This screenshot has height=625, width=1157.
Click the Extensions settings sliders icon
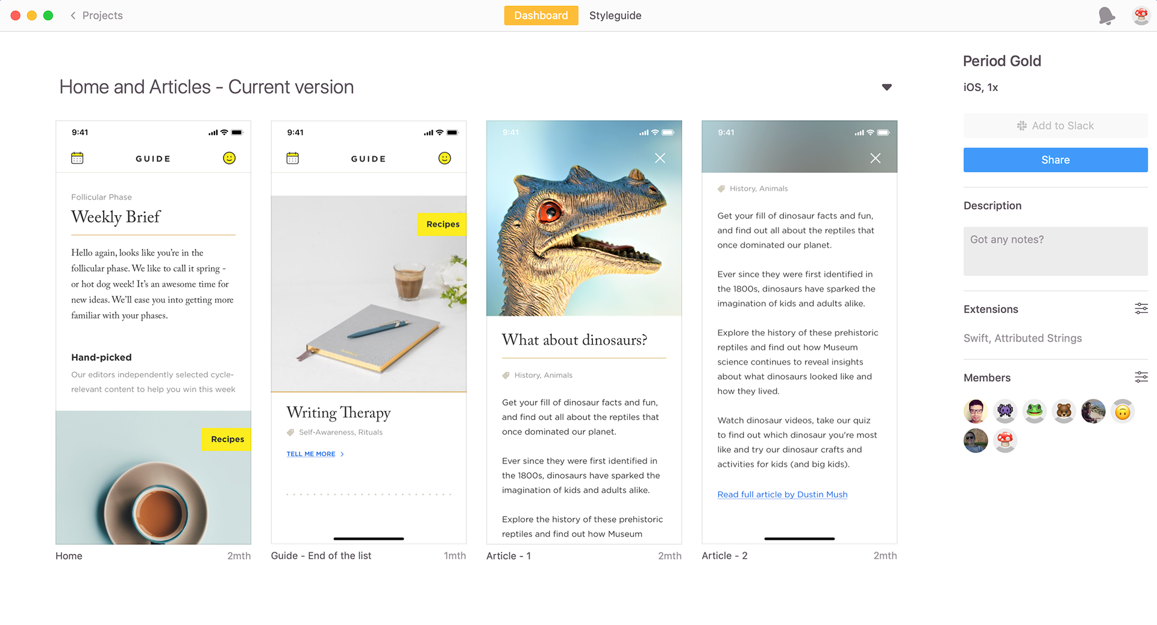(1141, 309)
